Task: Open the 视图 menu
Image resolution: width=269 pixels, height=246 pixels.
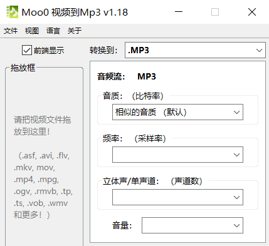Action: point(32,31)
